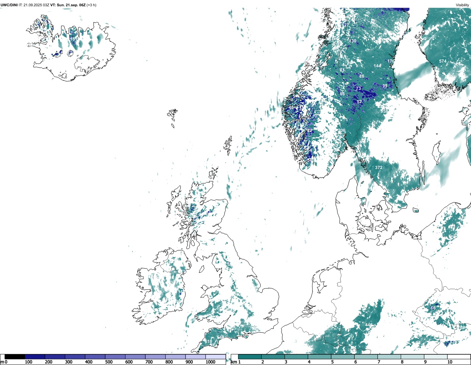Pick the 4–5 km legend color segment
Viewport: 471px width, 365px height.
pos(319,357)
